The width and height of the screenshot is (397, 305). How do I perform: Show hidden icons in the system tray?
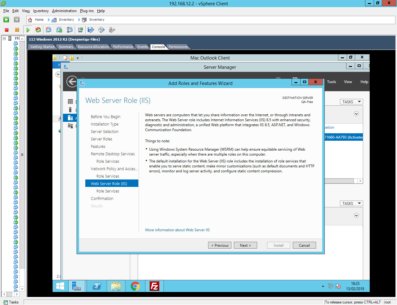pyautogui.click(x=323, y=286)
